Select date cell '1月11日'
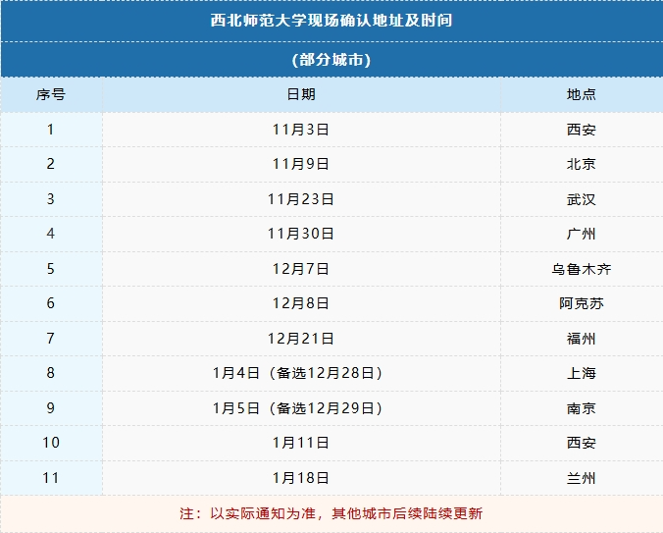The width and height of the screenshot is (663, 533). coord(301,443)
